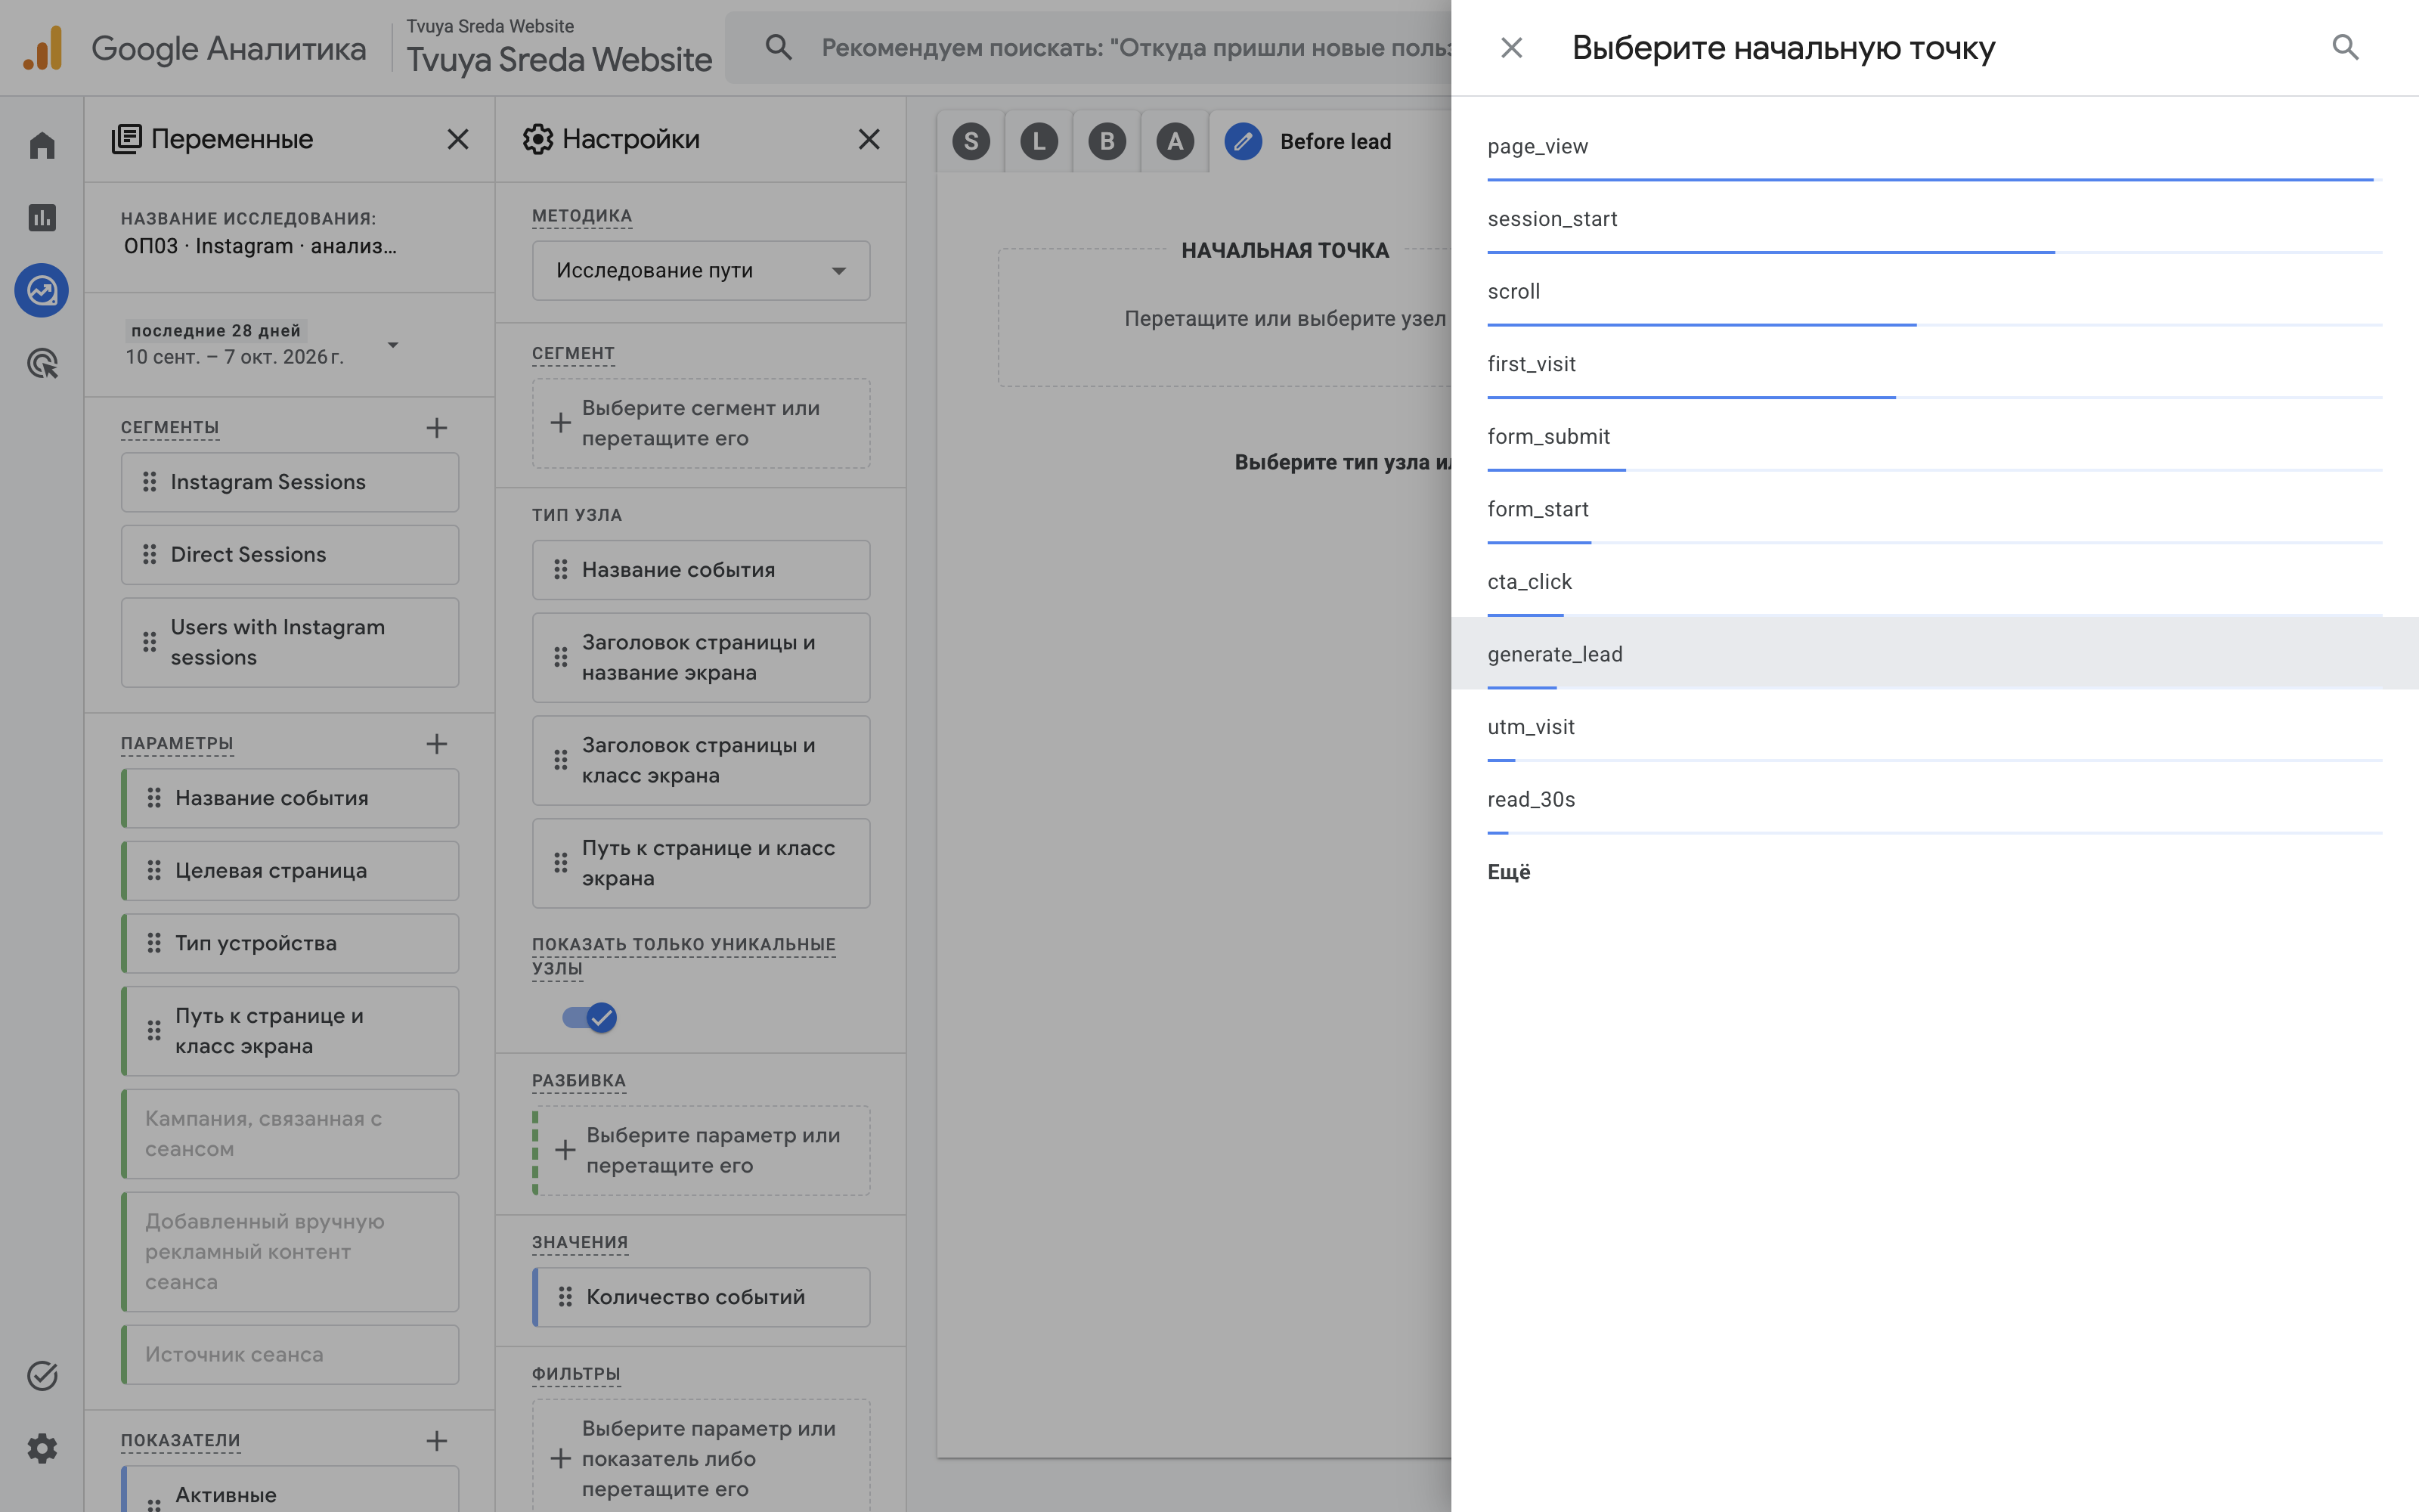Screen dimensions: 2419x1512
Task: Choose the utm_visit event
Action: tap(1934, 727)
